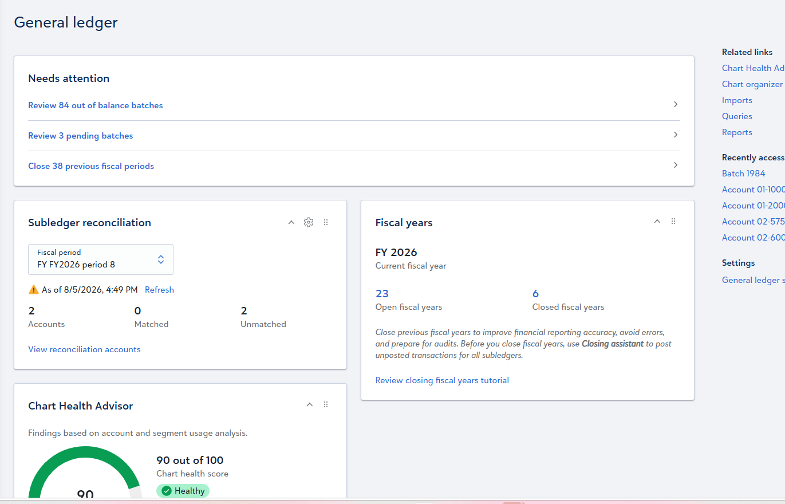Click the FY 2026 current fiscal year text

click(x=396, y=253)
